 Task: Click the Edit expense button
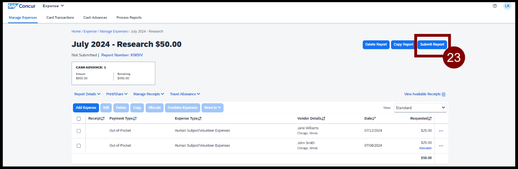pyautogui.click(x=106, y=108)
